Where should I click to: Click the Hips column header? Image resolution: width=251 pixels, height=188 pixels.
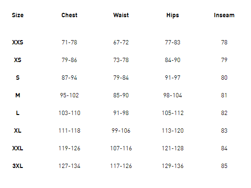173,15
